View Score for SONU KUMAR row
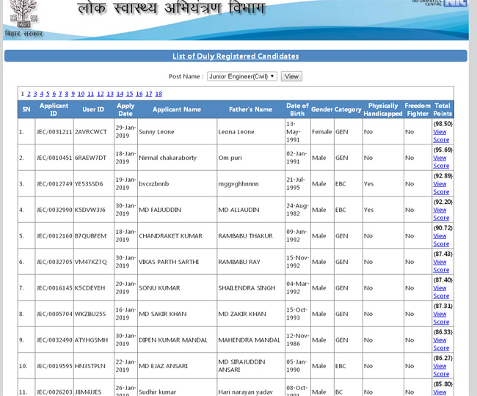The image size is (477, 396). click(441, 292)
